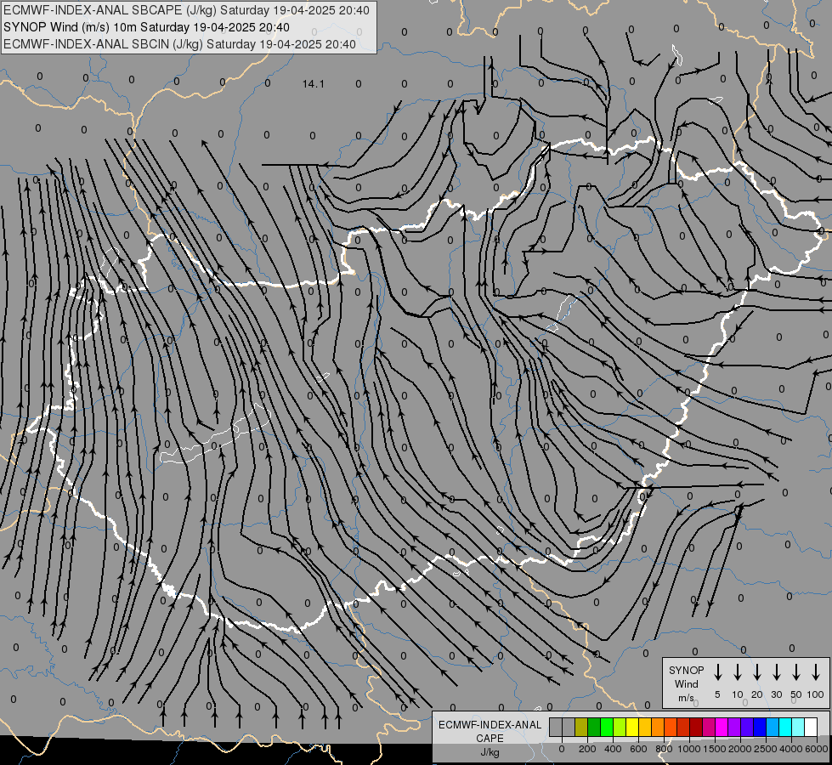Click the 600 tick label on color scale
The width and height of the screenshot is (832, 765).
click(x=638, y=749)
